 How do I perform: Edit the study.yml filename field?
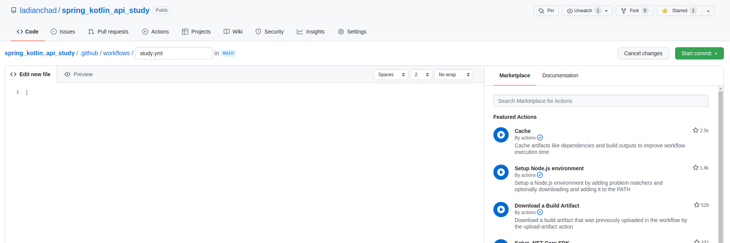tap(174, 53)
